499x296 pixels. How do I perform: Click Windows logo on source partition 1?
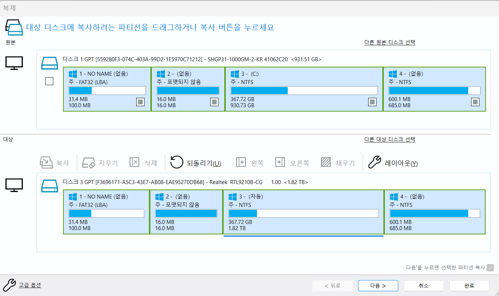coord(73,74)
